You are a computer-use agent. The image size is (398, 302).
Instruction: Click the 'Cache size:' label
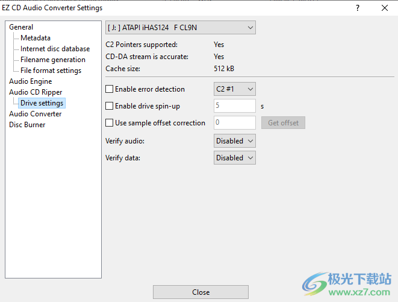tap(123, 69)
